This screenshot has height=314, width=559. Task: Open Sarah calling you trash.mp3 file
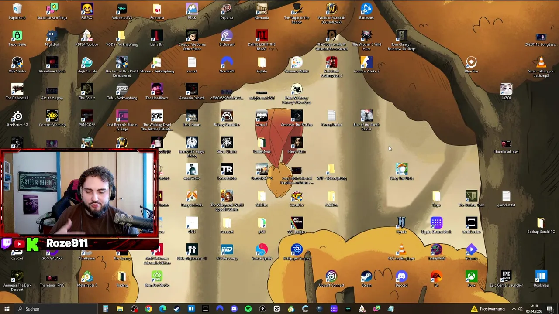tap(541, 67)
